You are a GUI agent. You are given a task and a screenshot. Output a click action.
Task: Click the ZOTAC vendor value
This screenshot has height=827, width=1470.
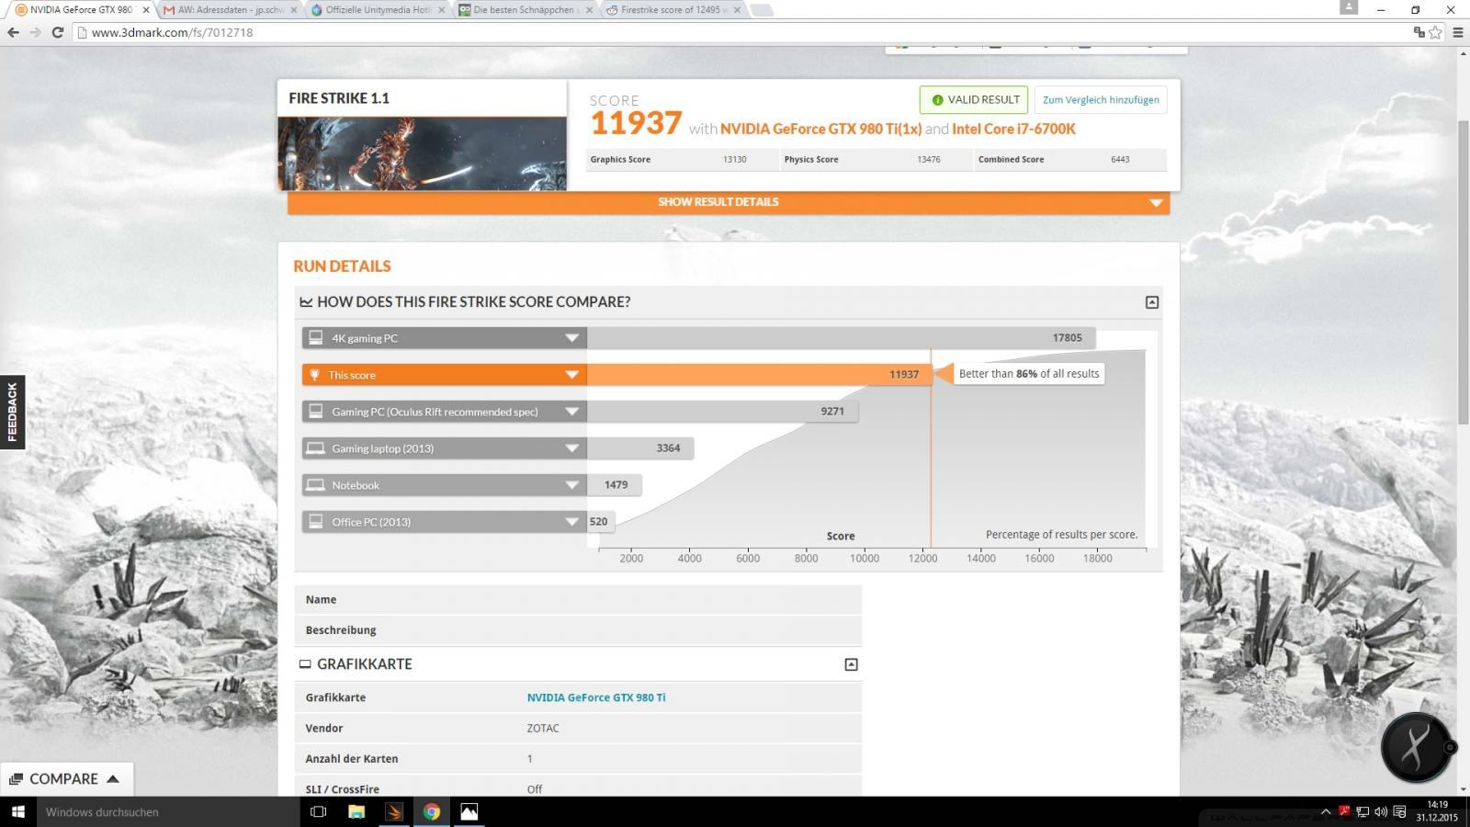543,729
